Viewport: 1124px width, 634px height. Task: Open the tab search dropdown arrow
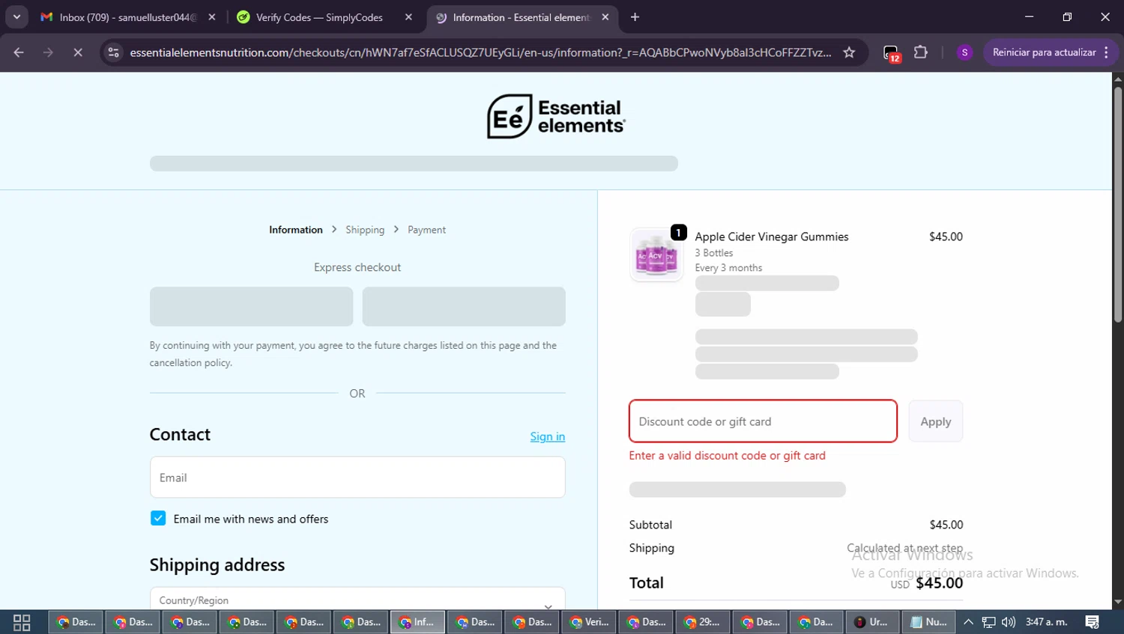[16, 17]
